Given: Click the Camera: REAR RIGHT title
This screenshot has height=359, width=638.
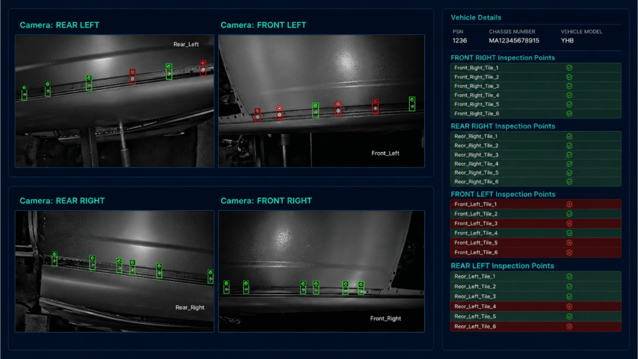Looking at the screenshot, I should (x=62, y=201).
